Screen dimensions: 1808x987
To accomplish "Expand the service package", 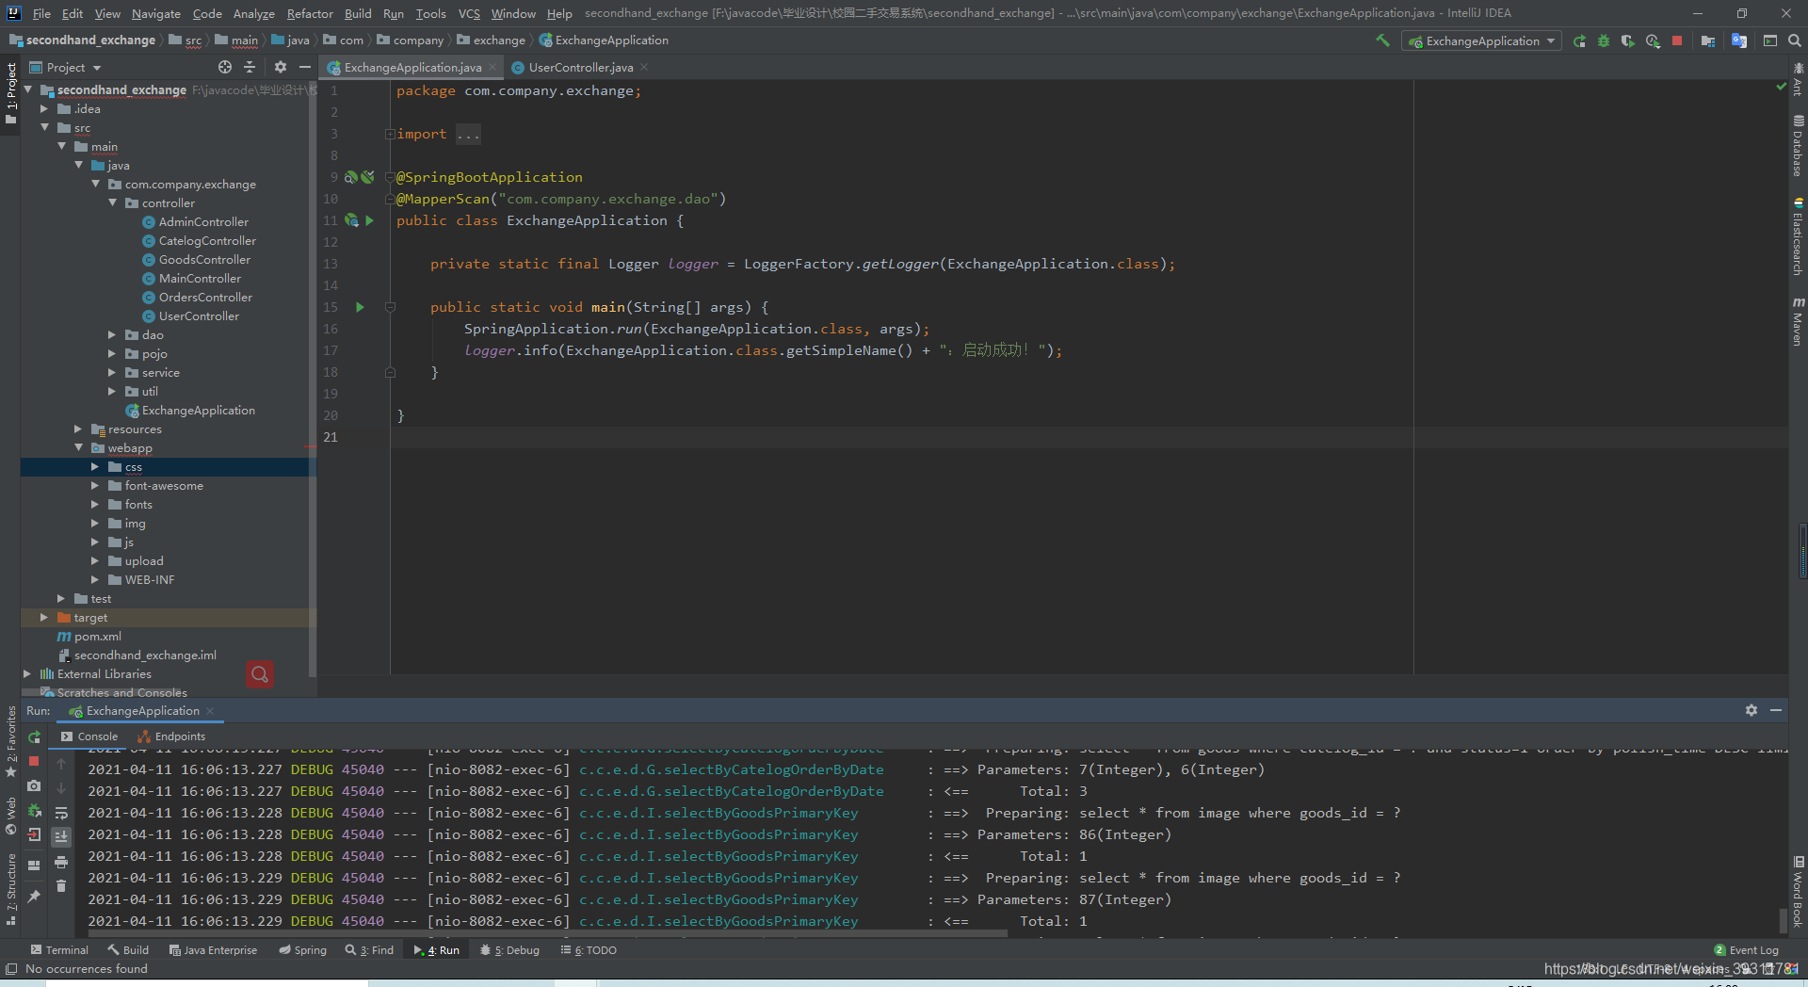I will pos(112,373).
